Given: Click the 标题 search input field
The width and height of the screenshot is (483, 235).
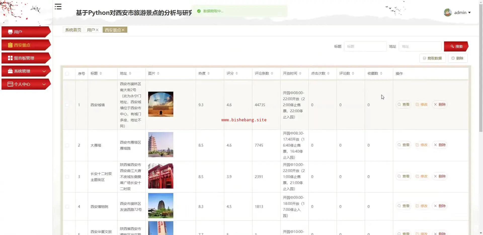Looking at the screenshot, I should [x=365, y=46].
